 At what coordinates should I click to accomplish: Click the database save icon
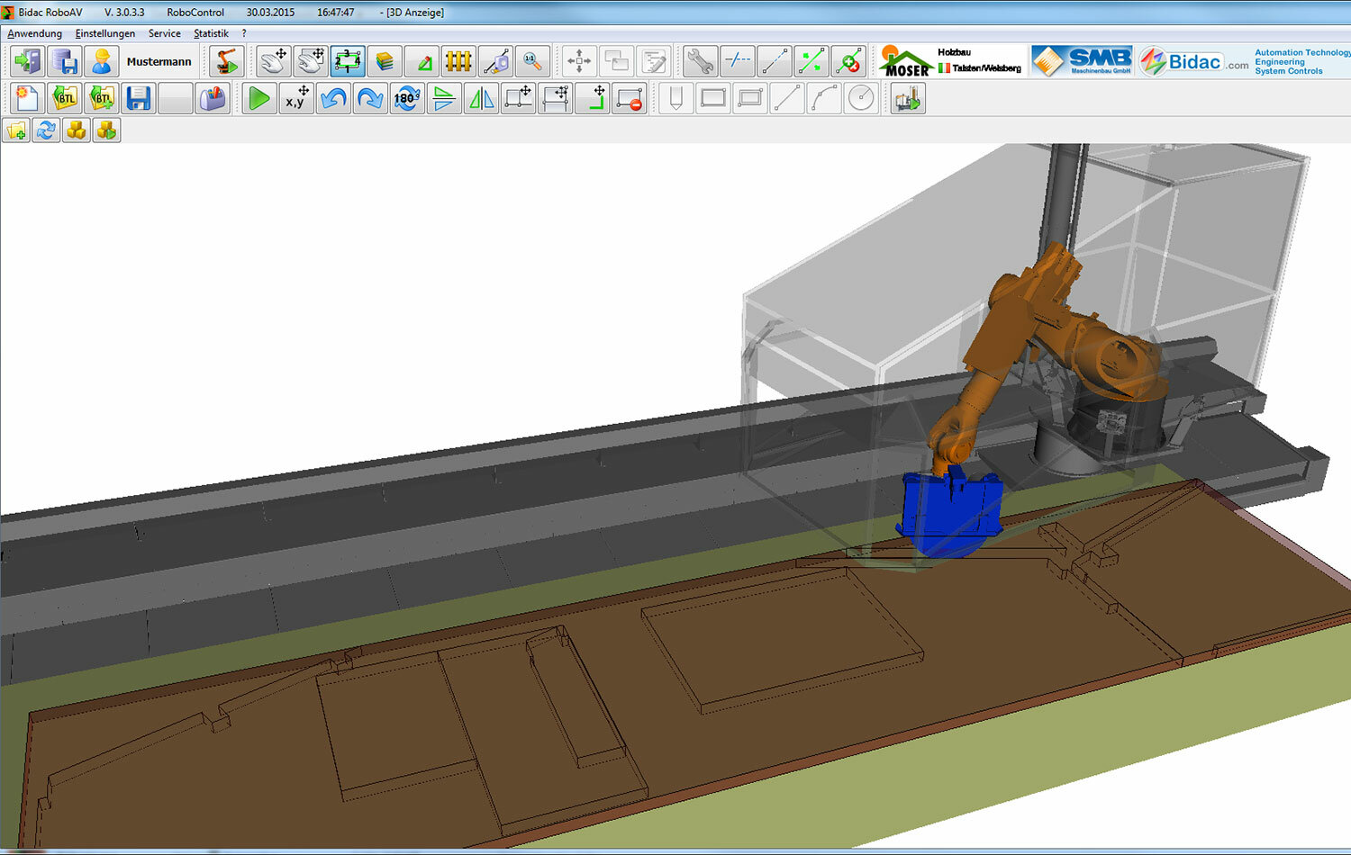(x=65, y=61)
